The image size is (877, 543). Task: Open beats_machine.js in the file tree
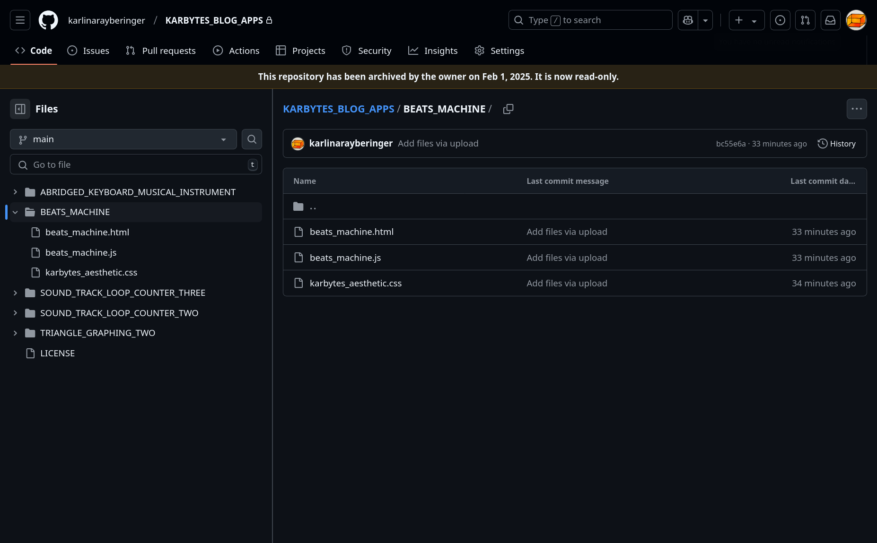point(81,252)
